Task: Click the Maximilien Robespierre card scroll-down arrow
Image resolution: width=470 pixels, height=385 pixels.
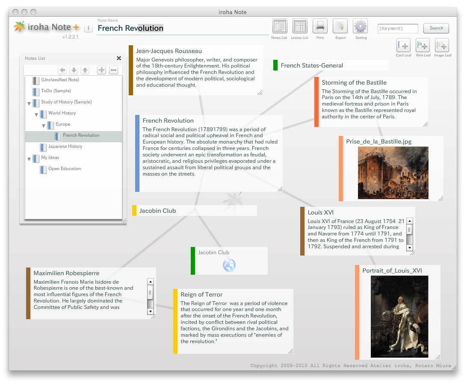Action: pos(151,312)
